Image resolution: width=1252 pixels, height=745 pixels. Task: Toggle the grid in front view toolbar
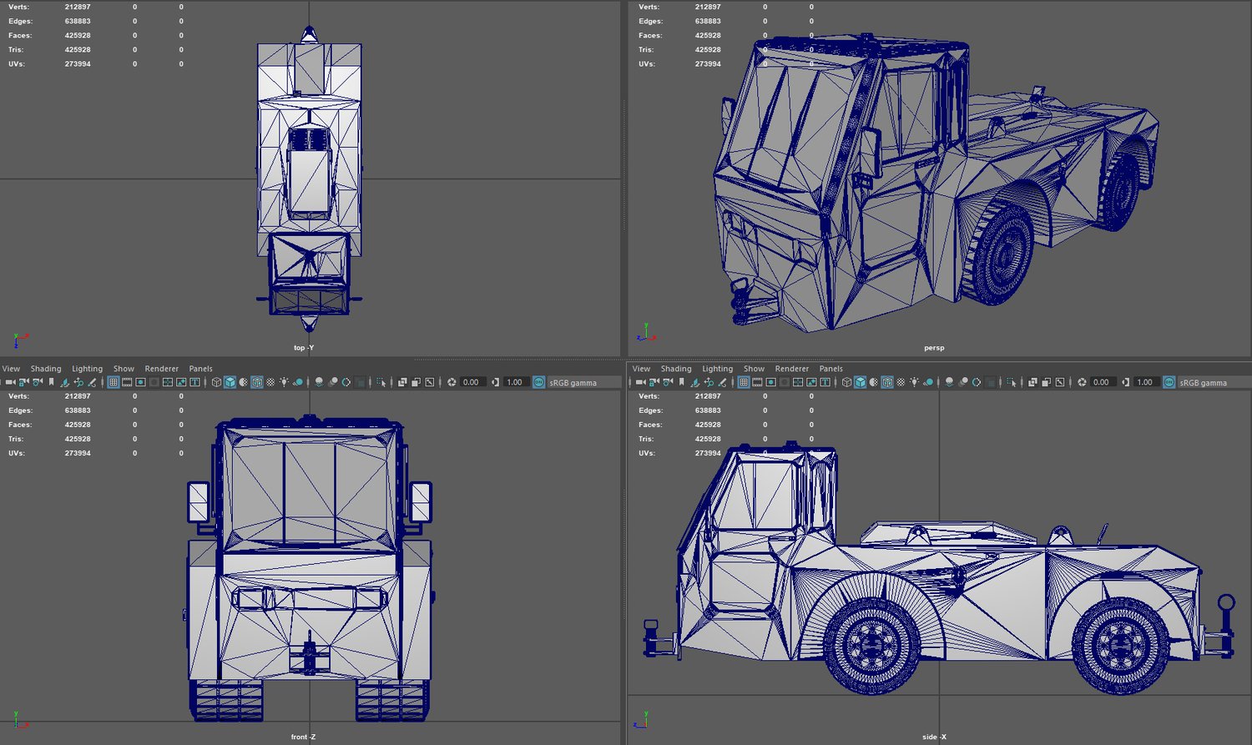114,382
